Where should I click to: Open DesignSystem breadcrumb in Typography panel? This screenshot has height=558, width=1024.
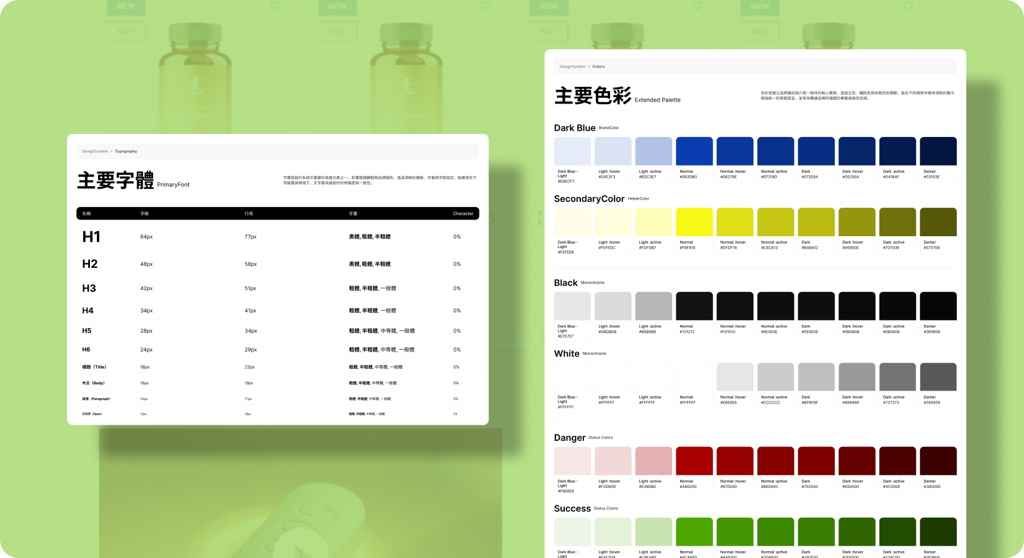[x=95, y=151]
